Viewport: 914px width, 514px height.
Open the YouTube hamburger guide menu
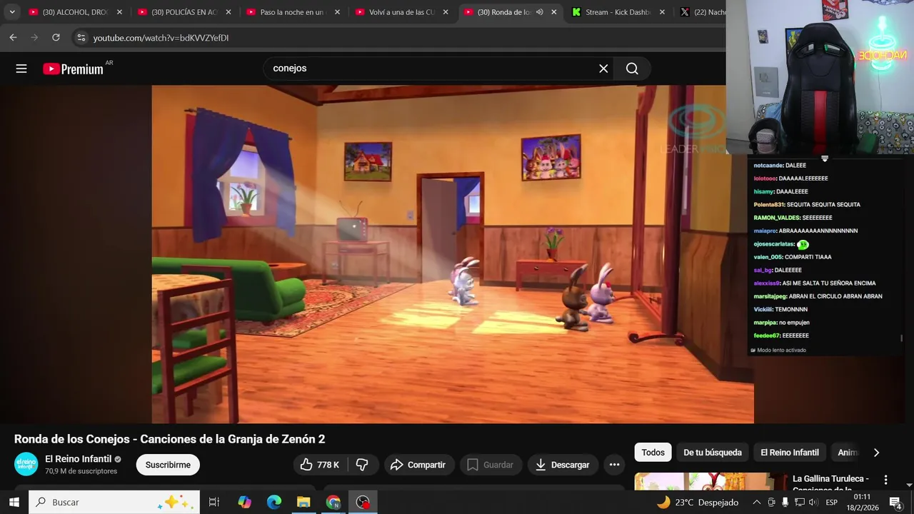coord(21,69)
